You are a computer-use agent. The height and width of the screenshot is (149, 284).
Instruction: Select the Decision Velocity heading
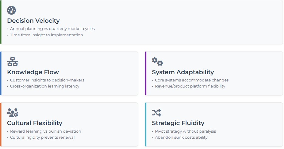coord(33,21)
